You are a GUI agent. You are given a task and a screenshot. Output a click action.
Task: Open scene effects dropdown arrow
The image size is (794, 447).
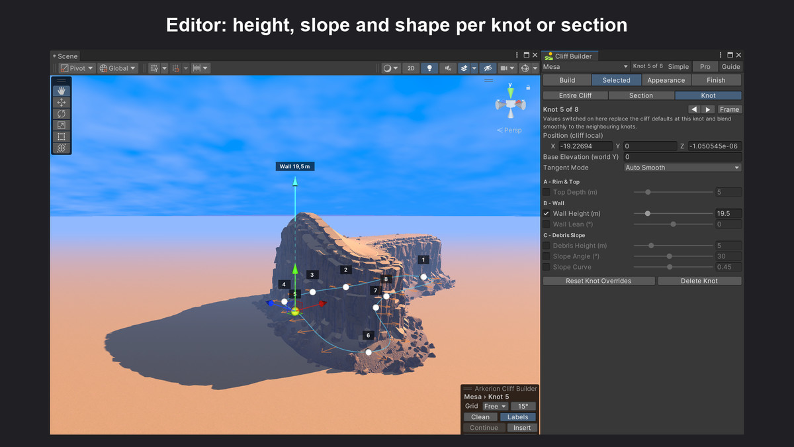click(474, 68)
